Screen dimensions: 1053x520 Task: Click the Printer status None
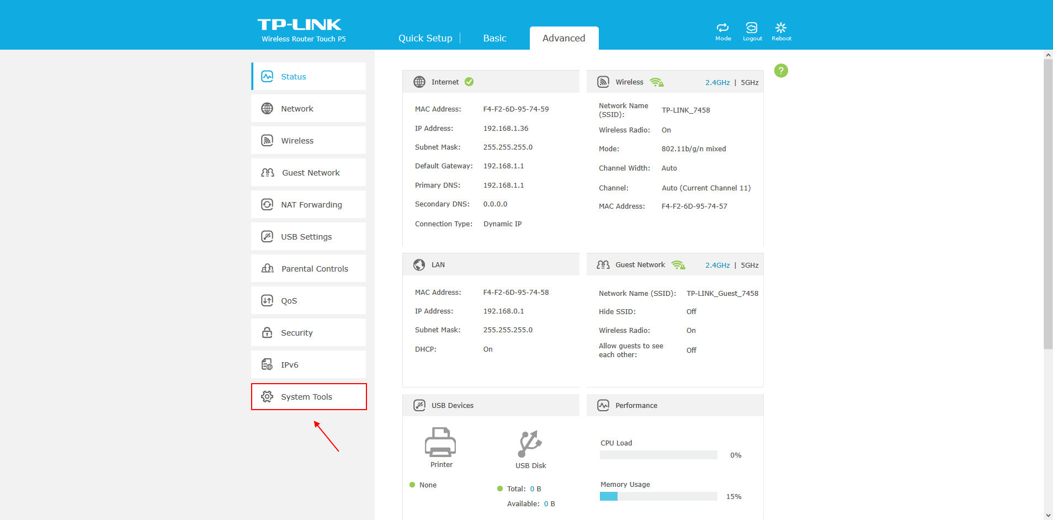pyautogui.click(x=428, y=485)
